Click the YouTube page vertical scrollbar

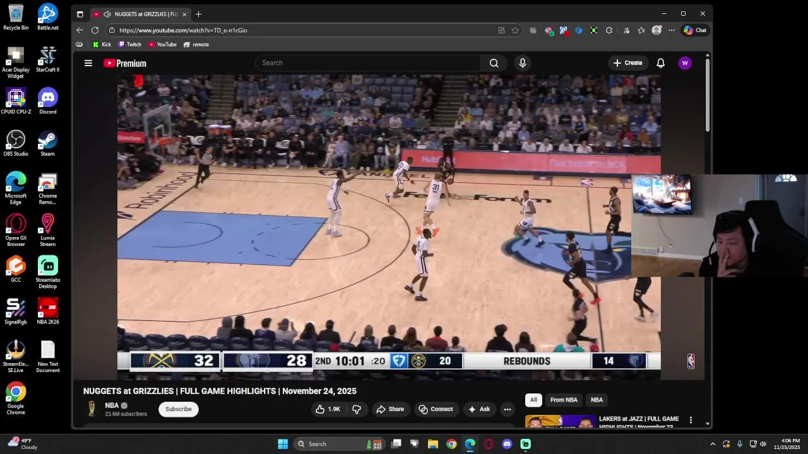(x=708, y=95)
